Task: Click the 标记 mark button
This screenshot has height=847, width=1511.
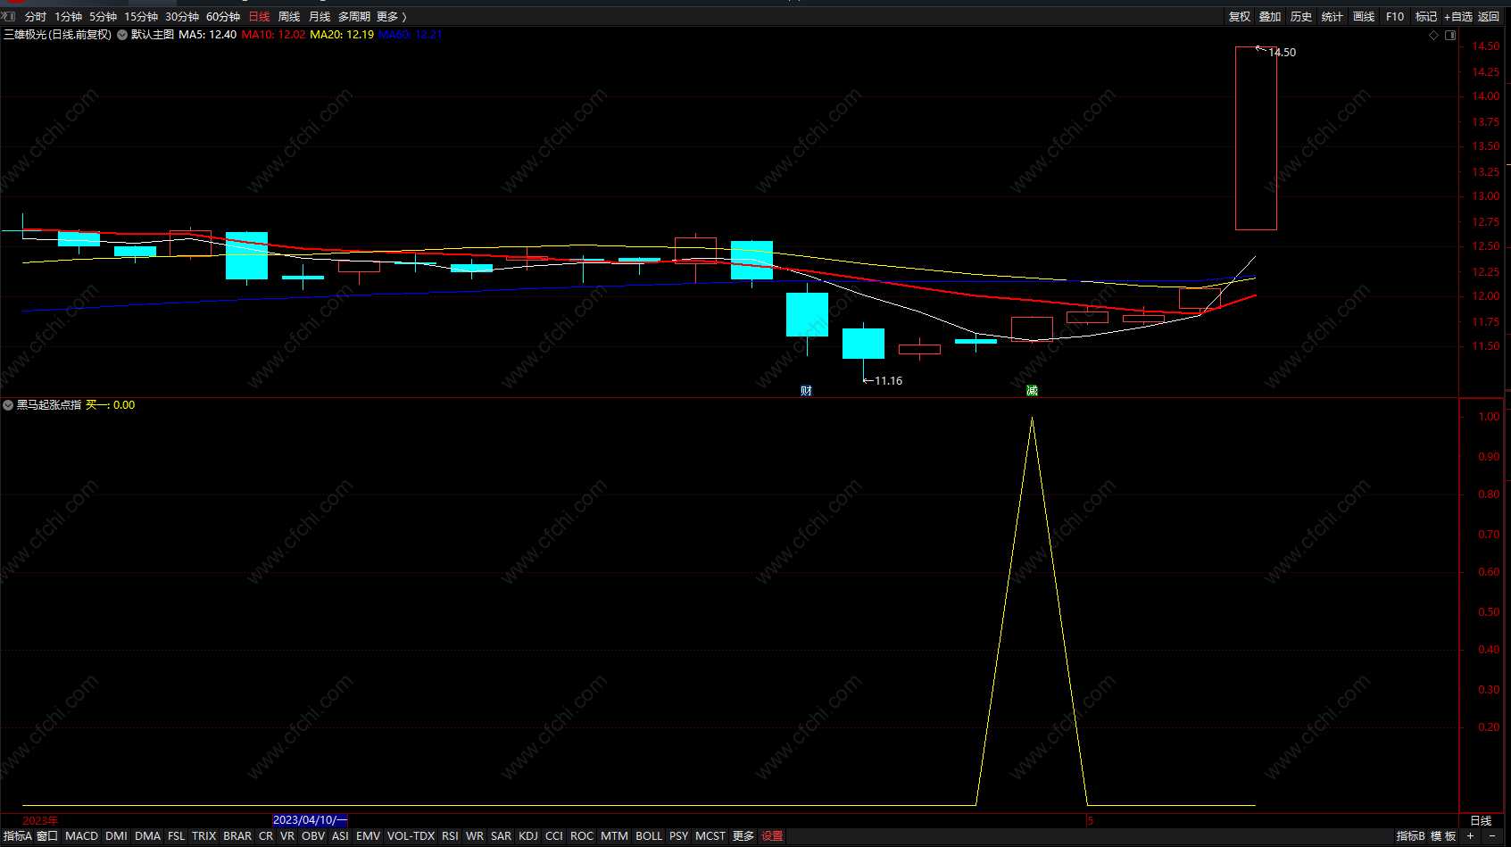Action: click(x=1426, y=17)
